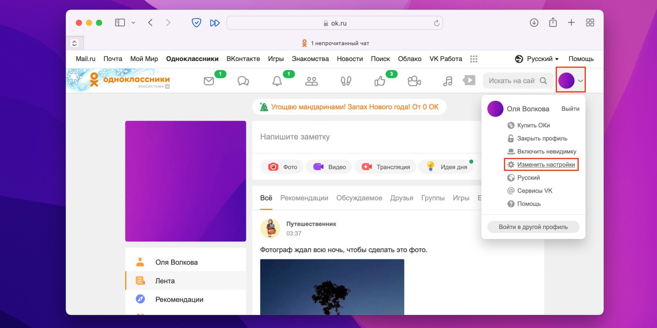Viewport: 657px width, 328px height.
Task: Open Облако link in top navigation
Action: pyautogui.click(x=410, y=59)
